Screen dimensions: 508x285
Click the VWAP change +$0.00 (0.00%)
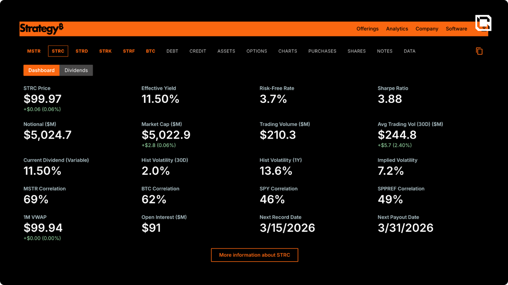(x=42, y=238)
